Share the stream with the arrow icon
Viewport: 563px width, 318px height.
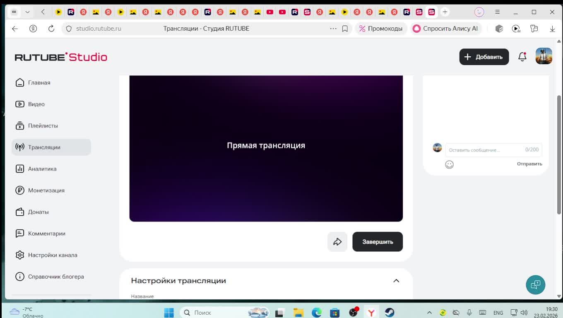(337, 242)
